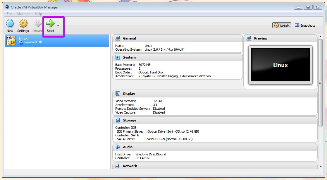Click the Network section icon
The width and height of the screenshot is (327, 180).
[118, 166]
